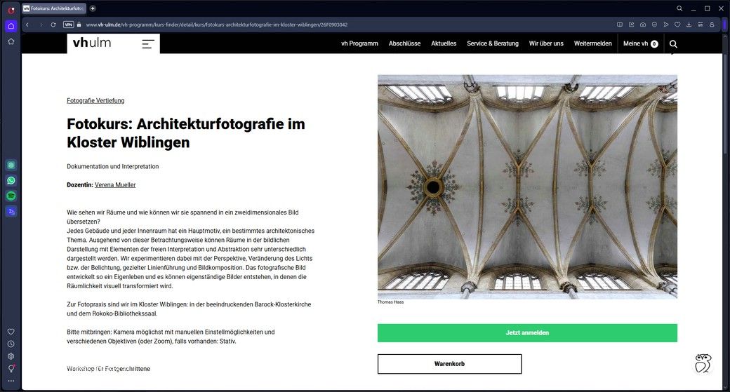
Task: Show site security lock info
Action: 79,25
